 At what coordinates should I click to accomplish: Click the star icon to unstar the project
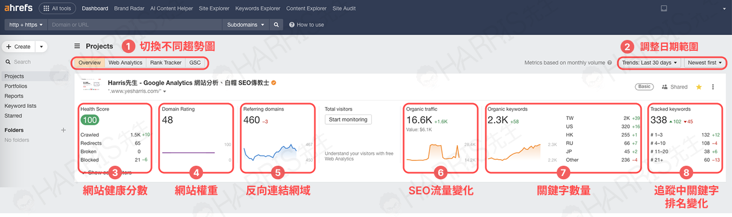(x=699, y=87)
